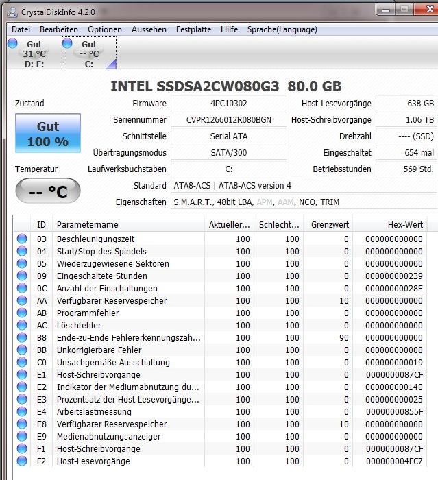
Task: Minimize the CrystalDiskInfo window
Action: (x=386, y=10)
